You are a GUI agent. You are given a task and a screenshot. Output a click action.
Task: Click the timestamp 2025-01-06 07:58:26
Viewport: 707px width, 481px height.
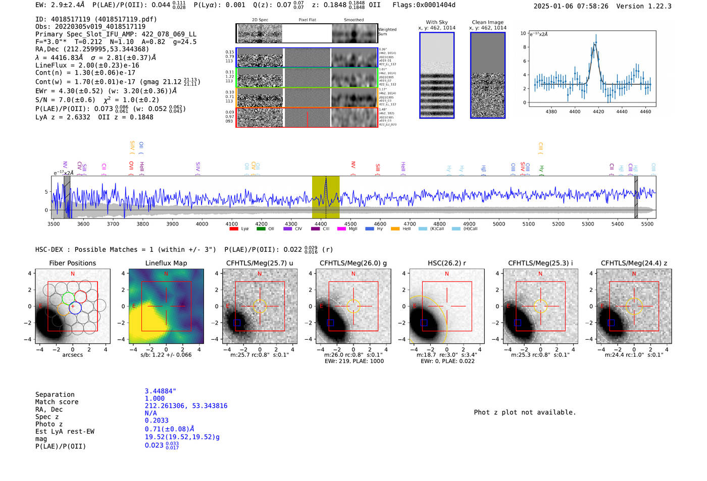(571, 7)
